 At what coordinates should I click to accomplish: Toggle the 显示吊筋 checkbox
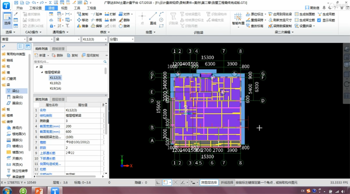pyautogui.click(x=319, y=20)
